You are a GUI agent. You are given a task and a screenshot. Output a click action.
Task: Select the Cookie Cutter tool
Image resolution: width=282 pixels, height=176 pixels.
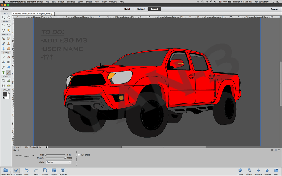[3, 85]
